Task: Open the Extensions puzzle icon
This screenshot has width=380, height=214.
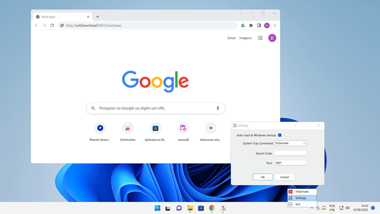Action: tap(251, 25)
